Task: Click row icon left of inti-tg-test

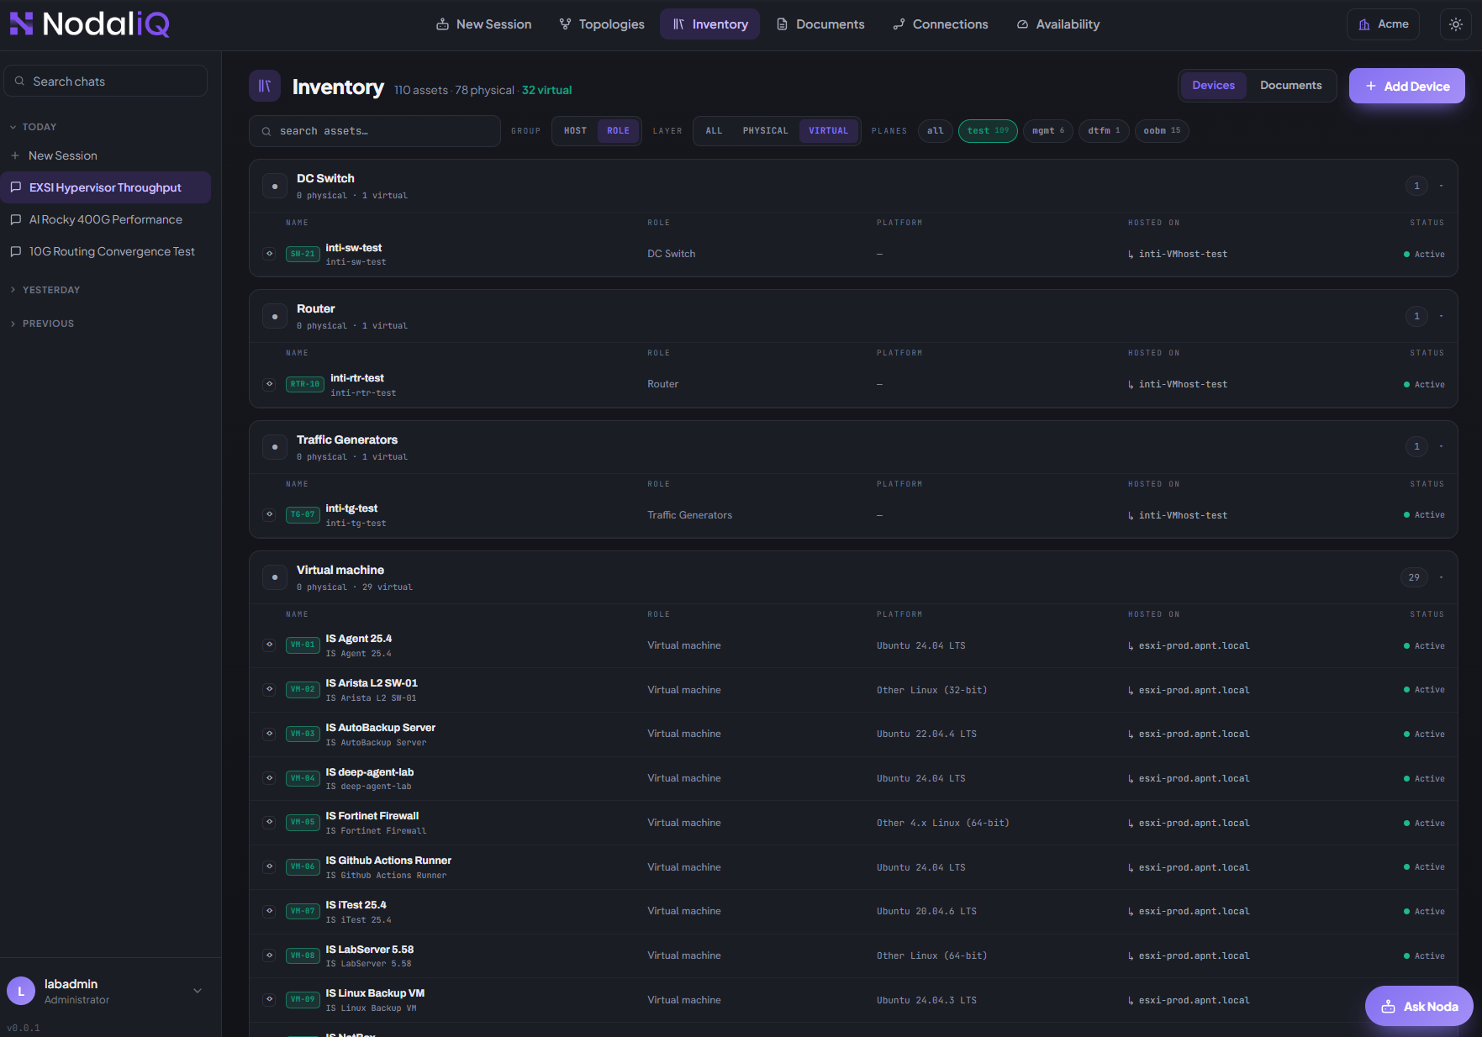Action: (269, 514)
